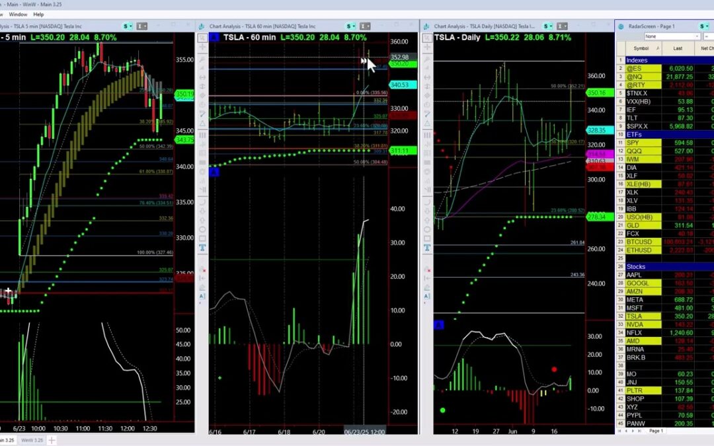Open symbol link dropdown on 5 min chart
The height and width of the screenshot is (446, 714).
[128, 26]
